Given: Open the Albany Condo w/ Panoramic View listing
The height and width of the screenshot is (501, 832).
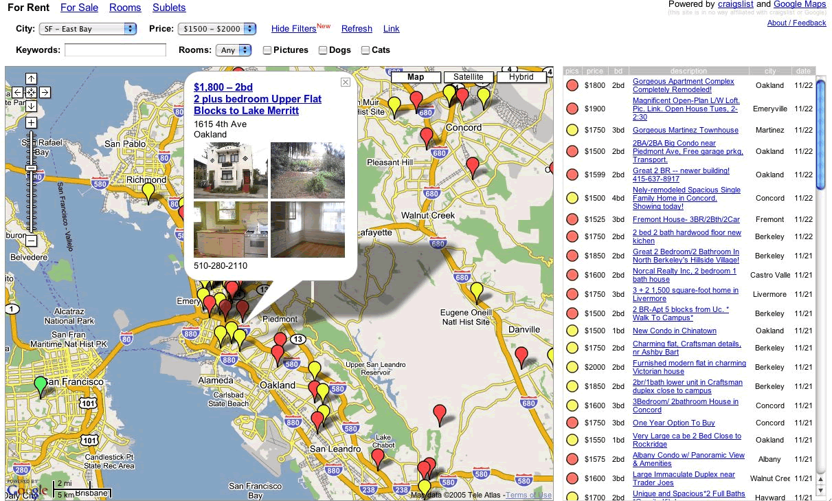Looking at the screenshot, I should pos(688,459).
